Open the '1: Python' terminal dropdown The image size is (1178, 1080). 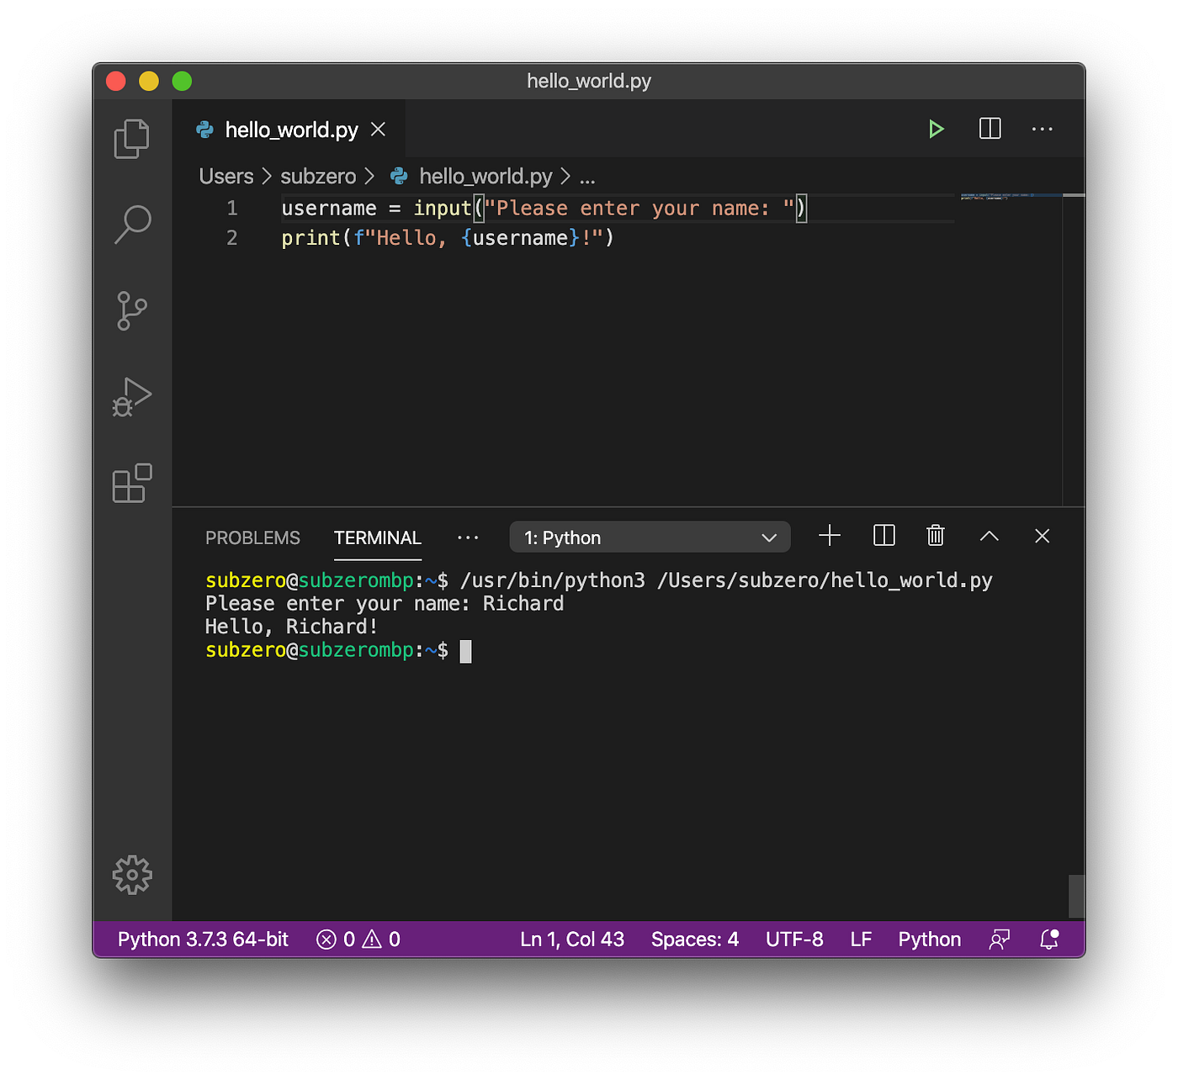pyautogui.click(x=650, y=537)
